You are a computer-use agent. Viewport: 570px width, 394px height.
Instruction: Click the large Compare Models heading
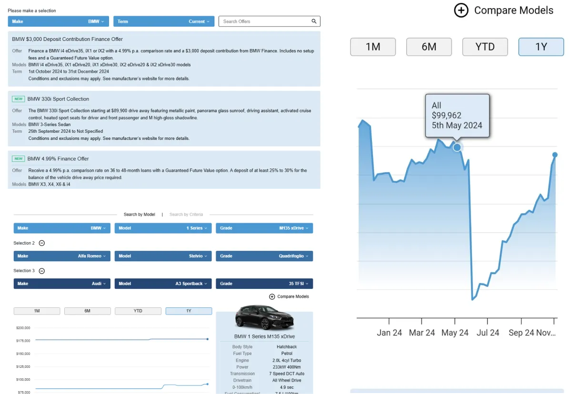click(x=514, y=10)
